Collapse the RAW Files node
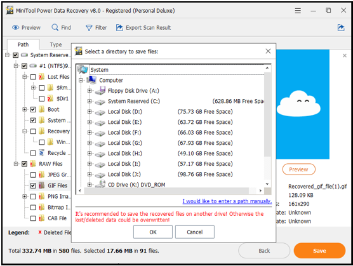This screenshot has width=353, height=266. pyautogui.click(x=16, y=164)
